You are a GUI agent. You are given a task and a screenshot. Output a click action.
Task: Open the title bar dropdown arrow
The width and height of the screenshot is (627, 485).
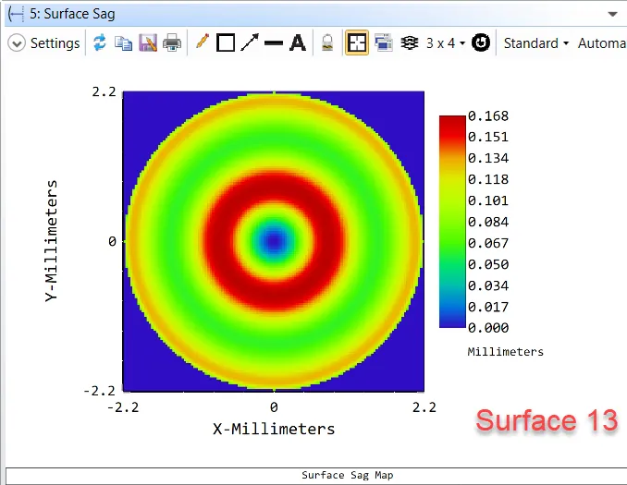point(612,15)
